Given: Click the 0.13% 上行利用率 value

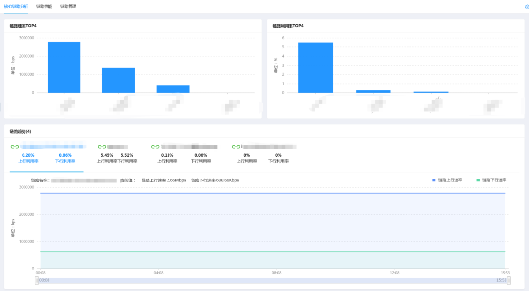Looking at the screenshot, I should coord(167,155).
